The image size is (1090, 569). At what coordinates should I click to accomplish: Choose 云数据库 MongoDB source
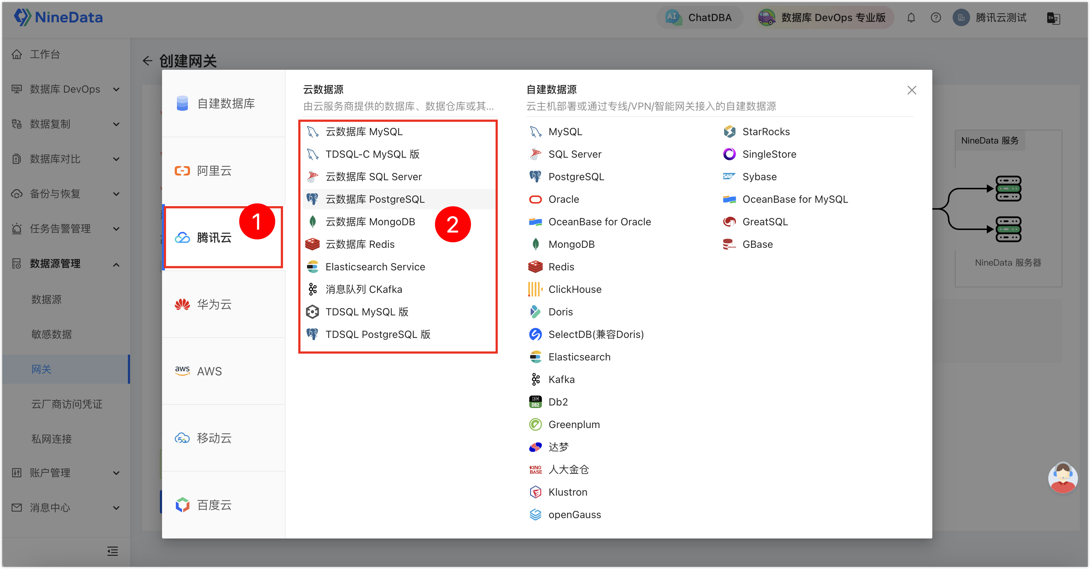pos(399,222)
